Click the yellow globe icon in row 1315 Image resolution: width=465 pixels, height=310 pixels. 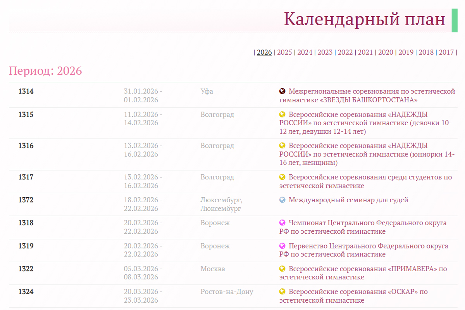tap(282, 114)
